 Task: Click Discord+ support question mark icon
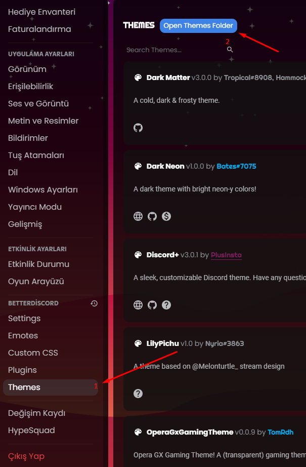[x=166, y=305]
